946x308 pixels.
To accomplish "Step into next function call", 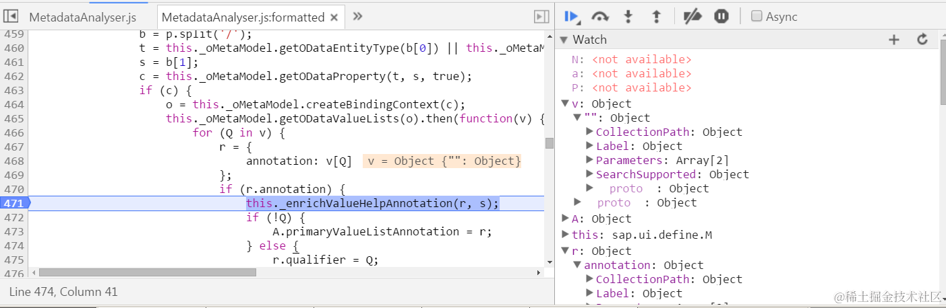I will point(628,16).
